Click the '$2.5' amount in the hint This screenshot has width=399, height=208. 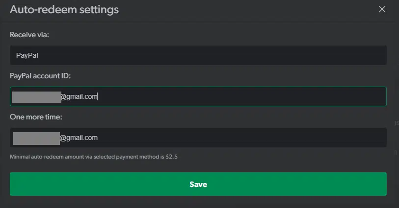click(179, 157)
